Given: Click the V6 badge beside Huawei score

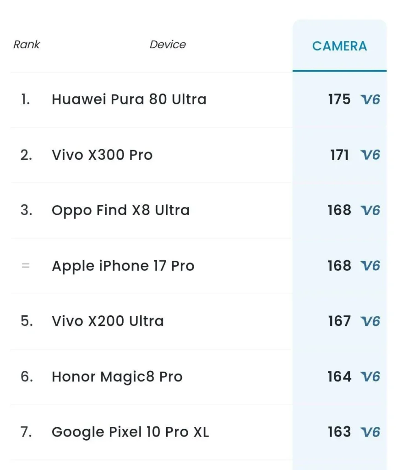Looking at the screenshot, I should [370, 100].
